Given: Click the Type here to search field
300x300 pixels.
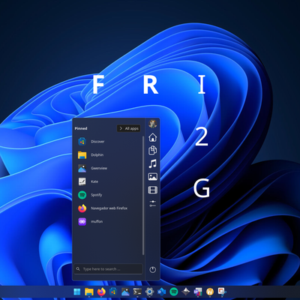Looking at the screenshot, I should [109, 269].
